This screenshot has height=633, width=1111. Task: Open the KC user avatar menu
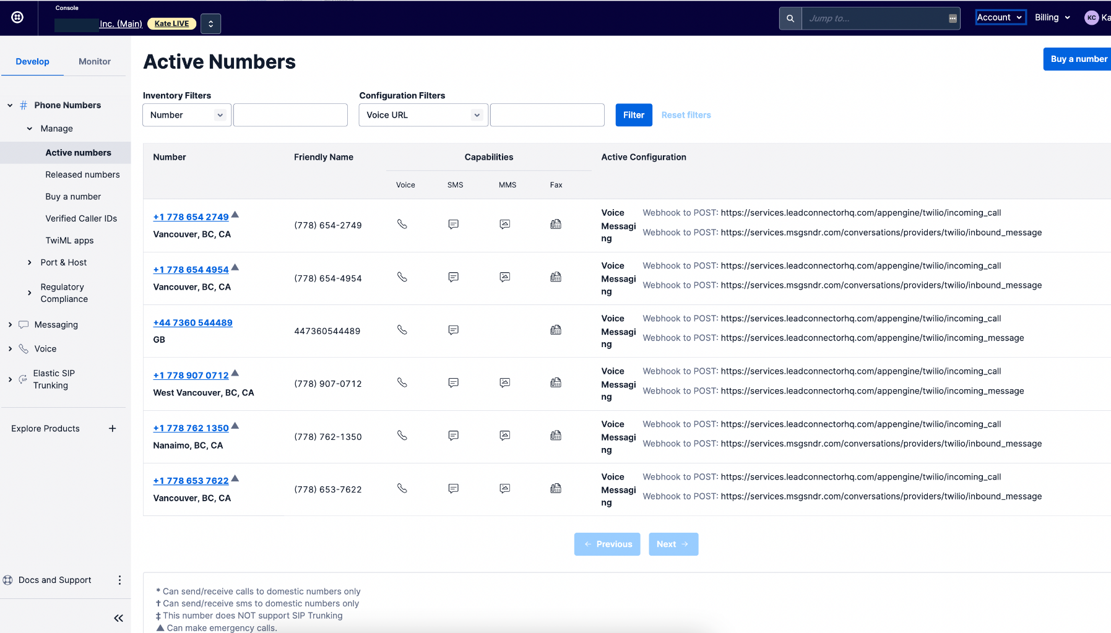(1091, 17)
